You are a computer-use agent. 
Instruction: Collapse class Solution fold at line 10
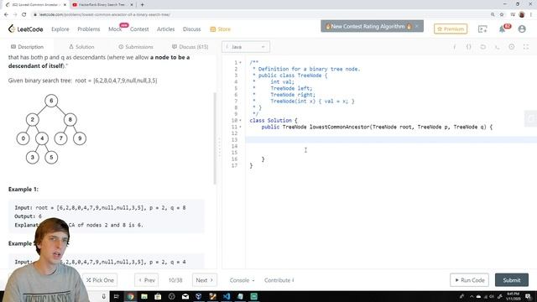click(240, 121)
